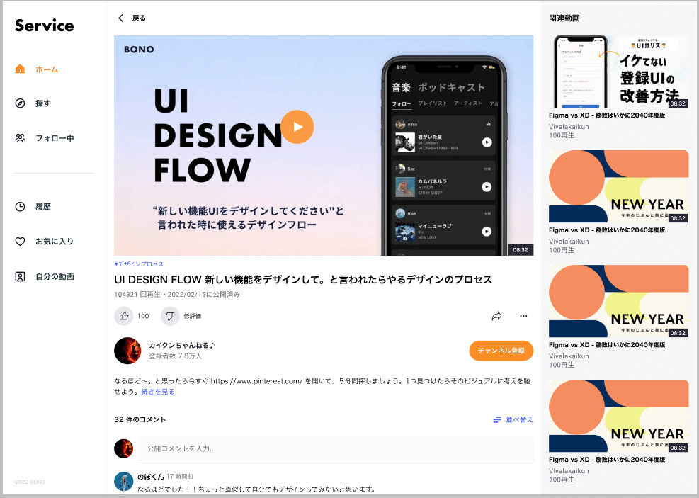This screenshot has height=498, width=699.
Task: Click のぼくん commenter avatar
Action: (123, 482)
